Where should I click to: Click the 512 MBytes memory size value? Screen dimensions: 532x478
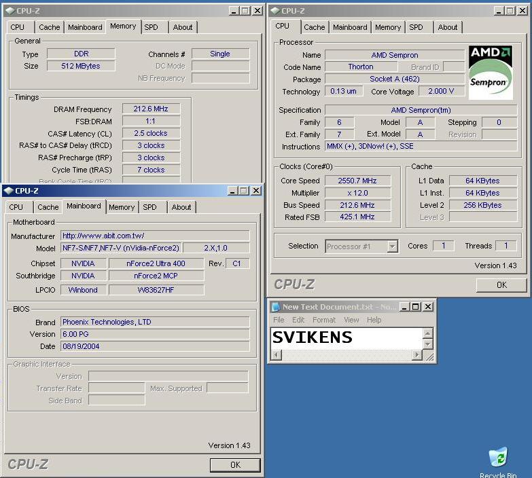tap(81, 66)
